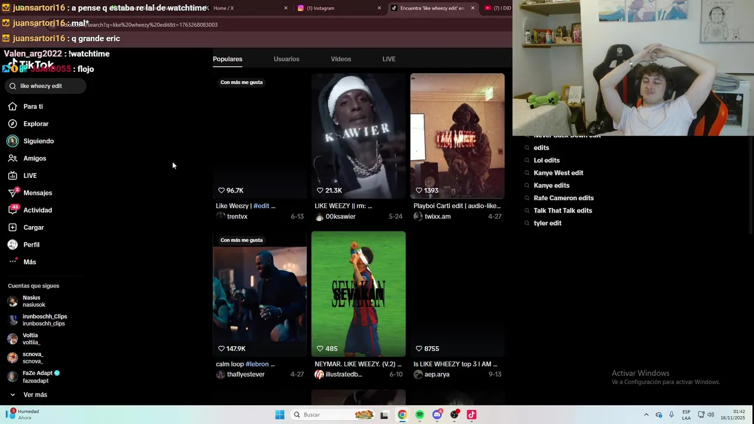Select the 'Lol edits' search suggestion
Viewport: 754px width, 424px height.
tap(547, 160)
